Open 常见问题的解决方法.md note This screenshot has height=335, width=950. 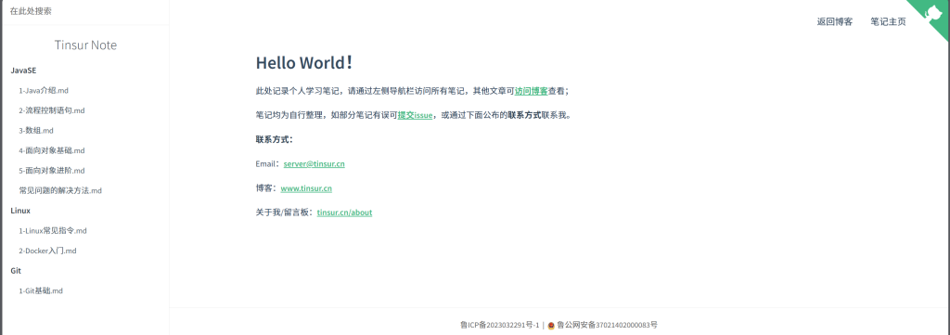click(60, 190)
